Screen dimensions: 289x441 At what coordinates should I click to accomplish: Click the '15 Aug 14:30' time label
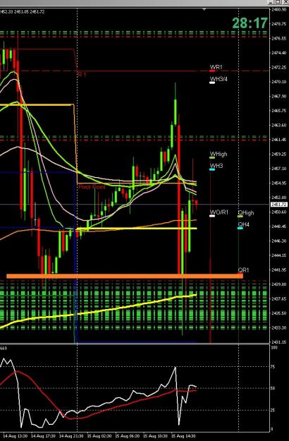pyautogui.click(x=183, y=436)
